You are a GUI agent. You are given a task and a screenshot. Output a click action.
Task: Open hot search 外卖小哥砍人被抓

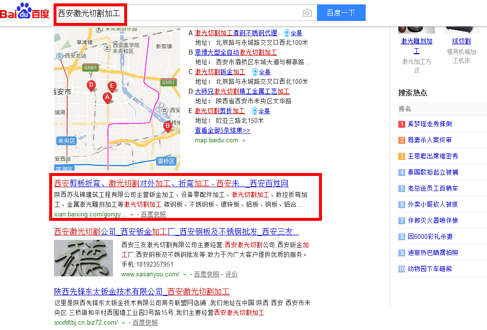(433, 204)
